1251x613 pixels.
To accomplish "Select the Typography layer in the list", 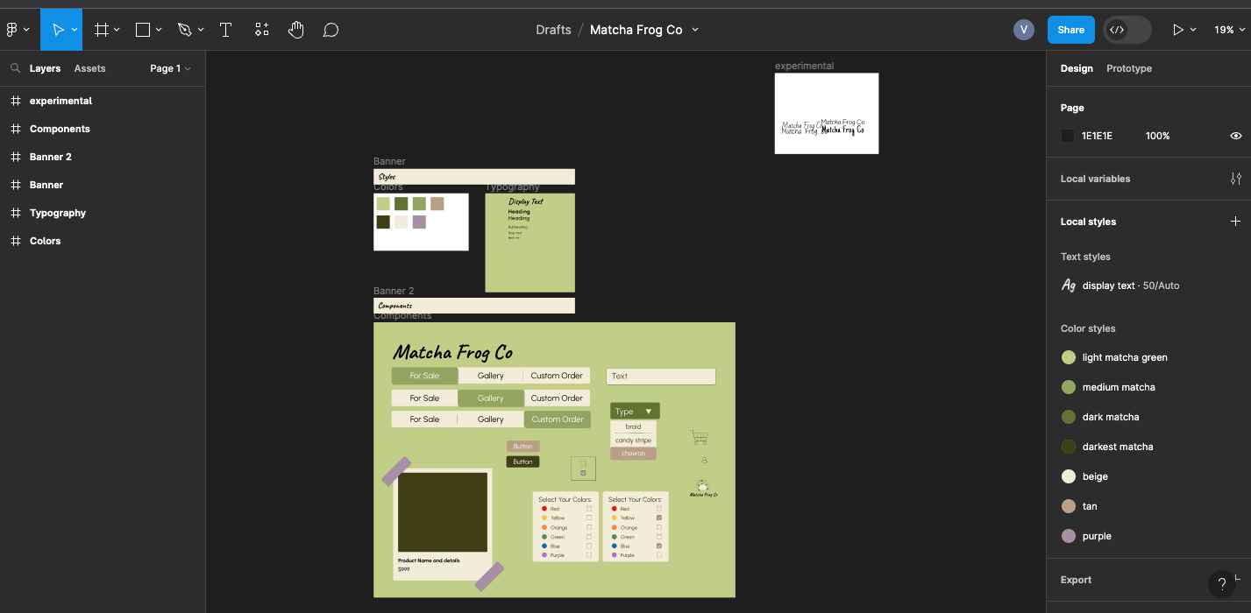I will pyautogui.click(x=58, y=213).
